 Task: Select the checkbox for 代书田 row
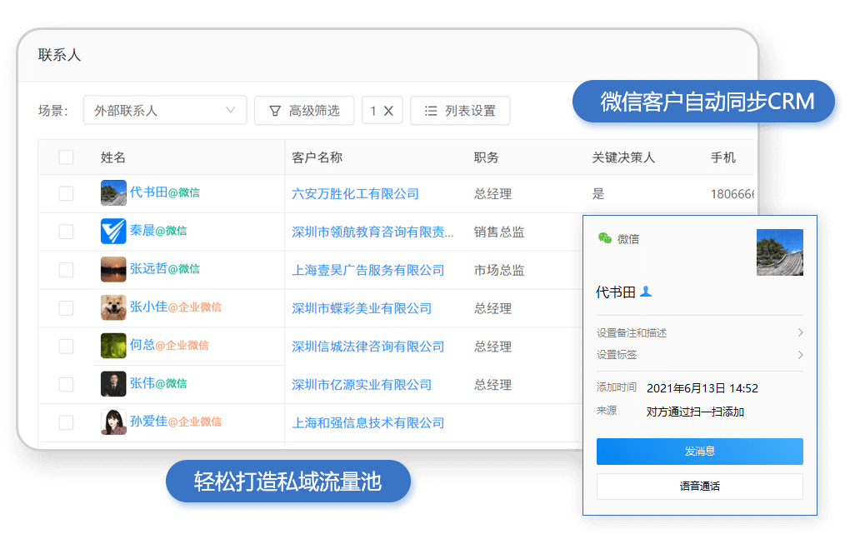[66, 193]
